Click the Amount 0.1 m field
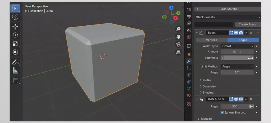The height and width of the screenshot is (123, 271). click(x=237, y=52)
